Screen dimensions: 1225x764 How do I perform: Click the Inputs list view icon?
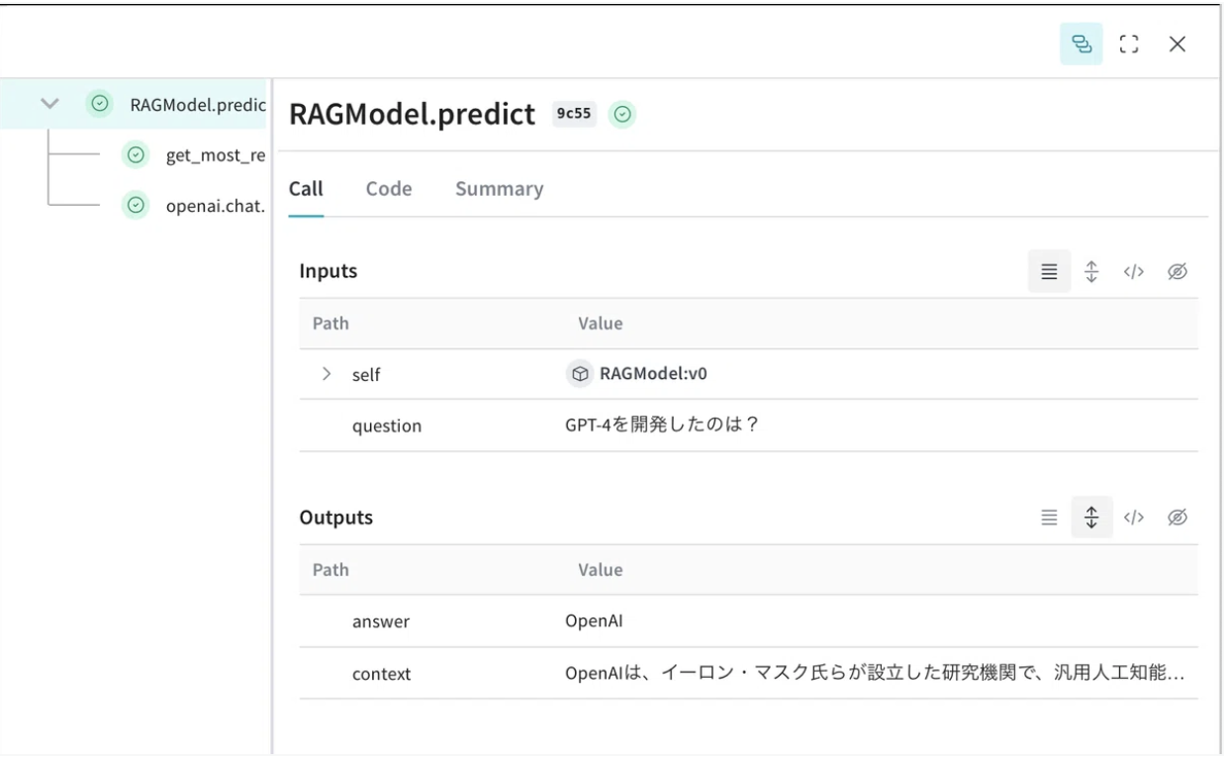click(1049, 271)
